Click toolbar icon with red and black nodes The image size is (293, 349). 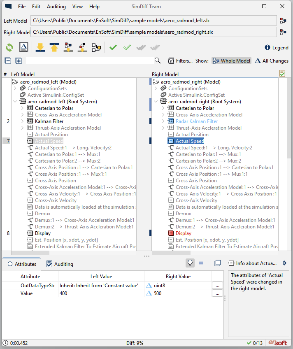(82, 47)
